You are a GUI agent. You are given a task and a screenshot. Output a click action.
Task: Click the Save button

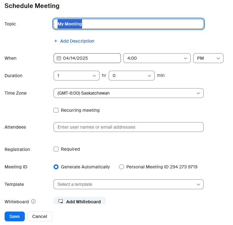[15, 216]
